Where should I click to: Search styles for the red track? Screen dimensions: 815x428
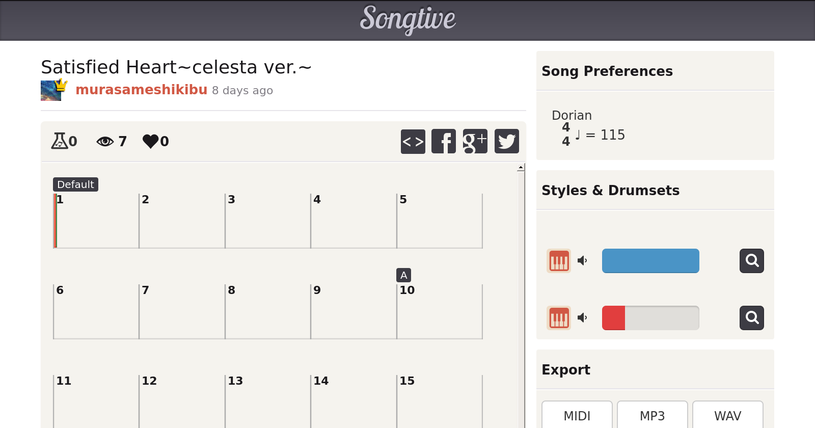[751, 318]
